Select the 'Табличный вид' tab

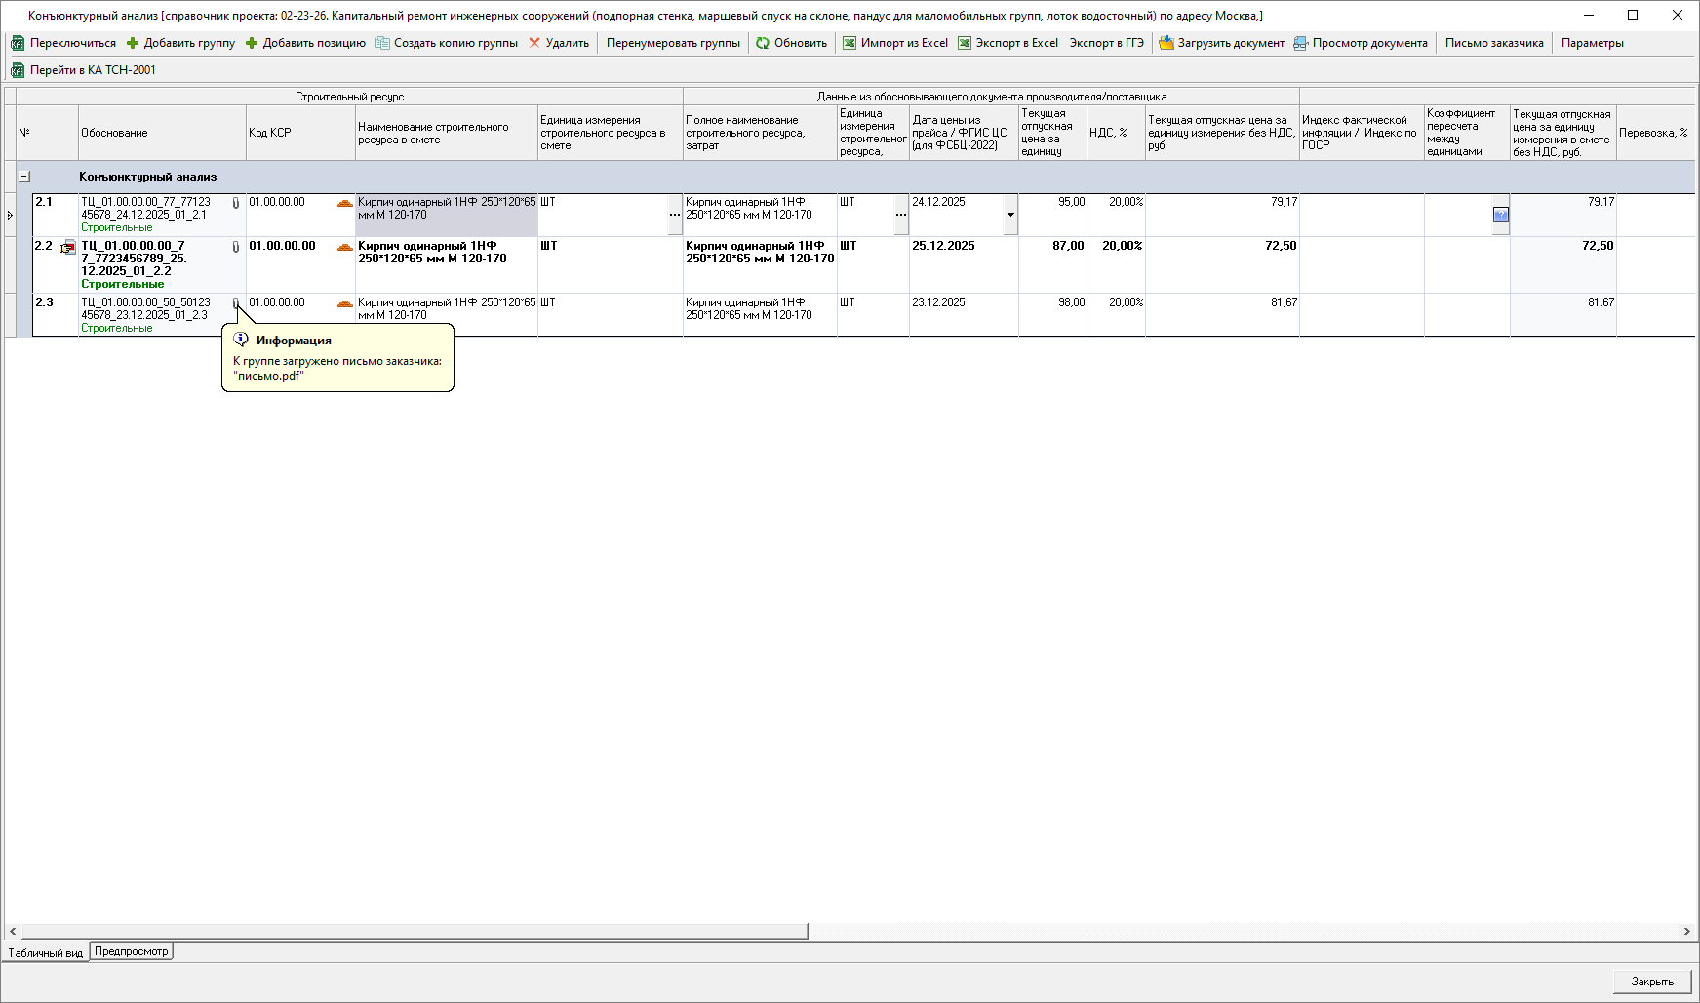[46, 952]
